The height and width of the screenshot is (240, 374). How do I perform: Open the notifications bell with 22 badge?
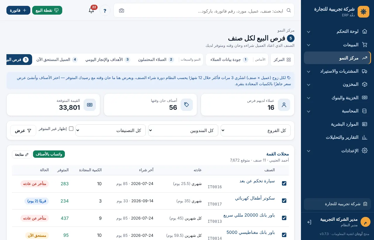click(x=91, y=10)
